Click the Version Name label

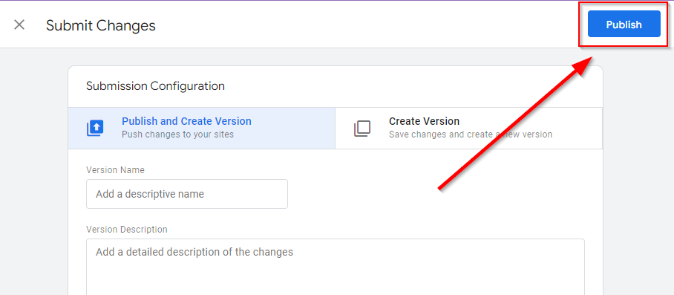[115, 170]
